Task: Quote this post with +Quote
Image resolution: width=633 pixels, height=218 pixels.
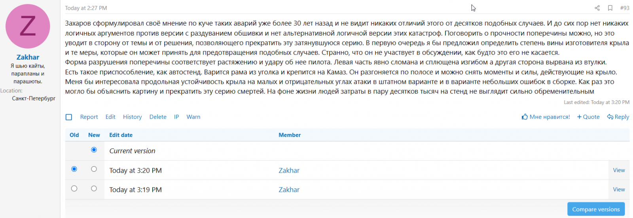Action: click(x=588, y=117)
